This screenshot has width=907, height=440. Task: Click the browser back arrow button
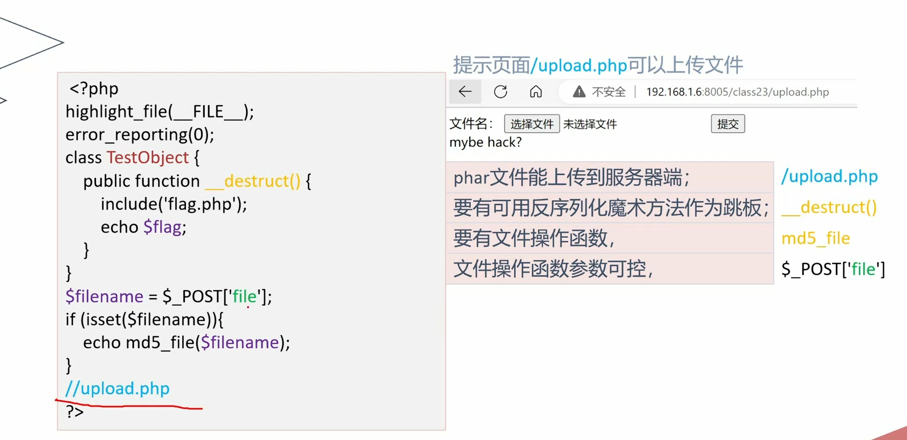coord(465,92)
